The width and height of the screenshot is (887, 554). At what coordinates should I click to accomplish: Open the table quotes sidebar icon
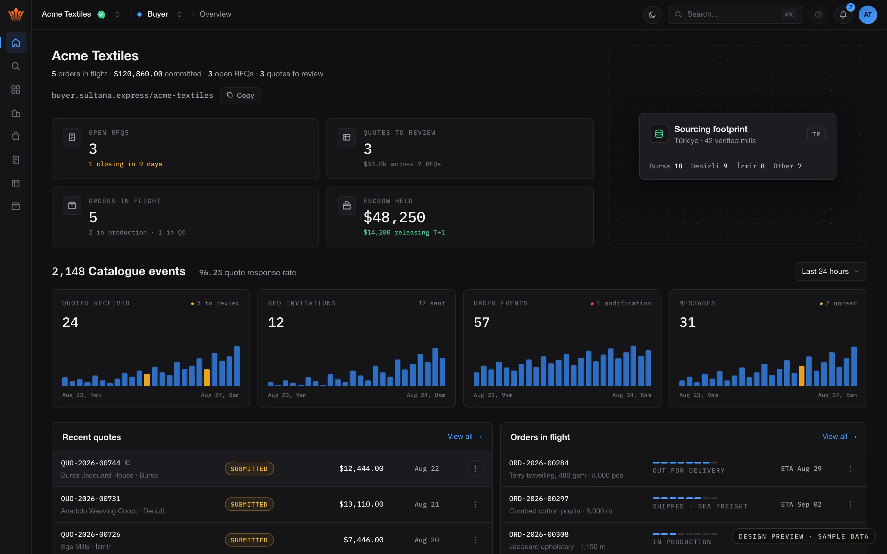pos(16,183)
